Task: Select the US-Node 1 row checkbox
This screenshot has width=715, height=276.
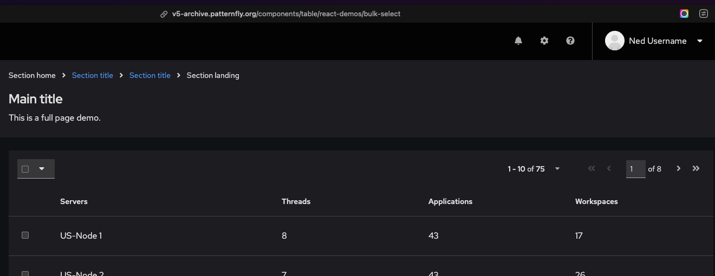Action: 25,235
